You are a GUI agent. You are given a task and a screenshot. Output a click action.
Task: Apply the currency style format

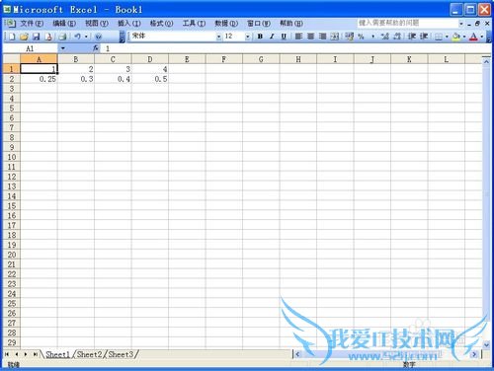tap(350, 37)
